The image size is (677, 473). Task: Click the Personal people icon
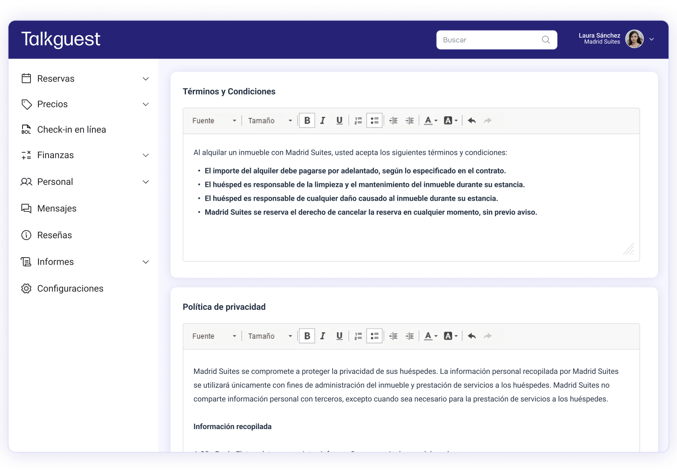pos(26,182)
